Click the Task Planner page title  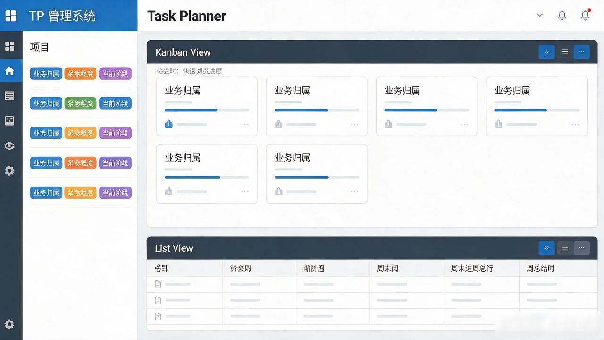186,16
